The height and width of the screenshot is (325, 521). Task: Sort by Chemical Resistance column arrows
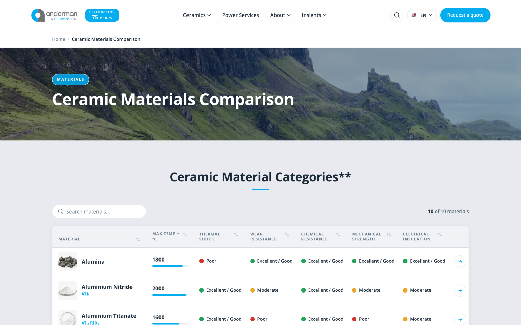tap(338, 234)
